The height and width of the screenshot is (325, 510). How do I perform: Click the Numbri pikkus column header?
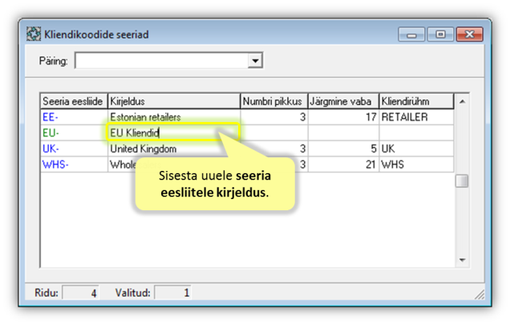coord(273,101)
